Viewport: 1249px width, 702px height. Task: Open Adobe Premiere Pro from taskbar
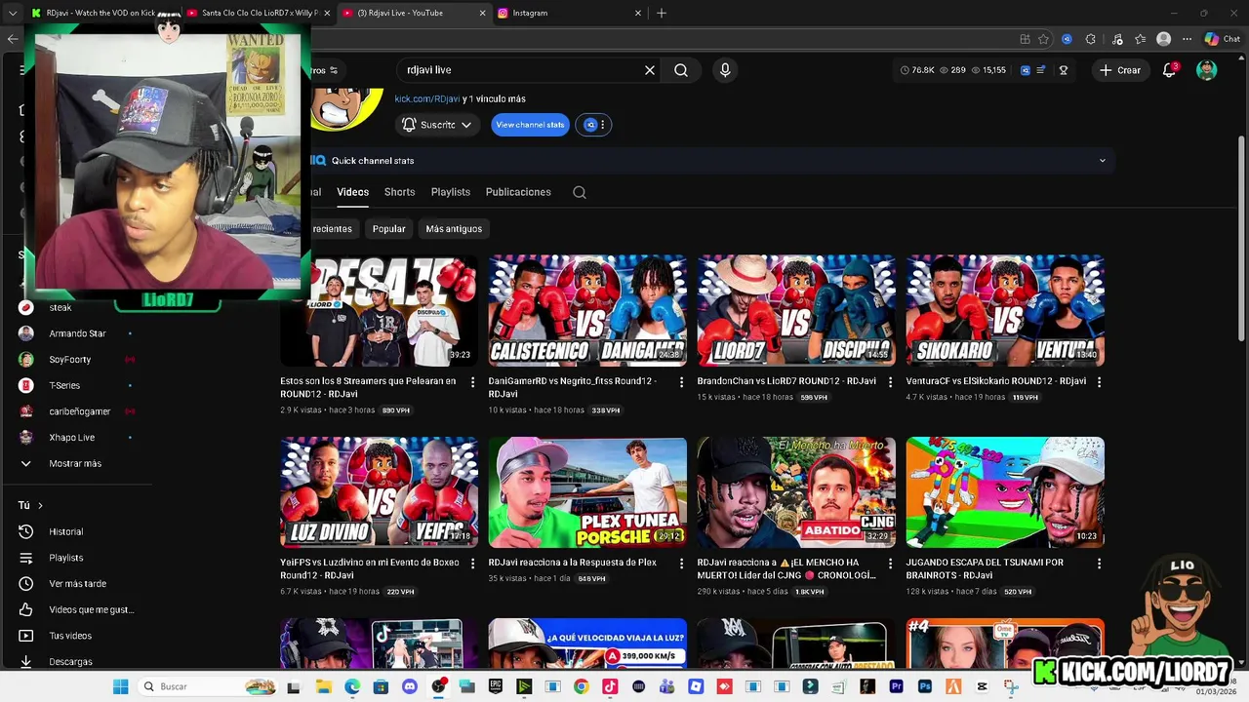point(896,686)
